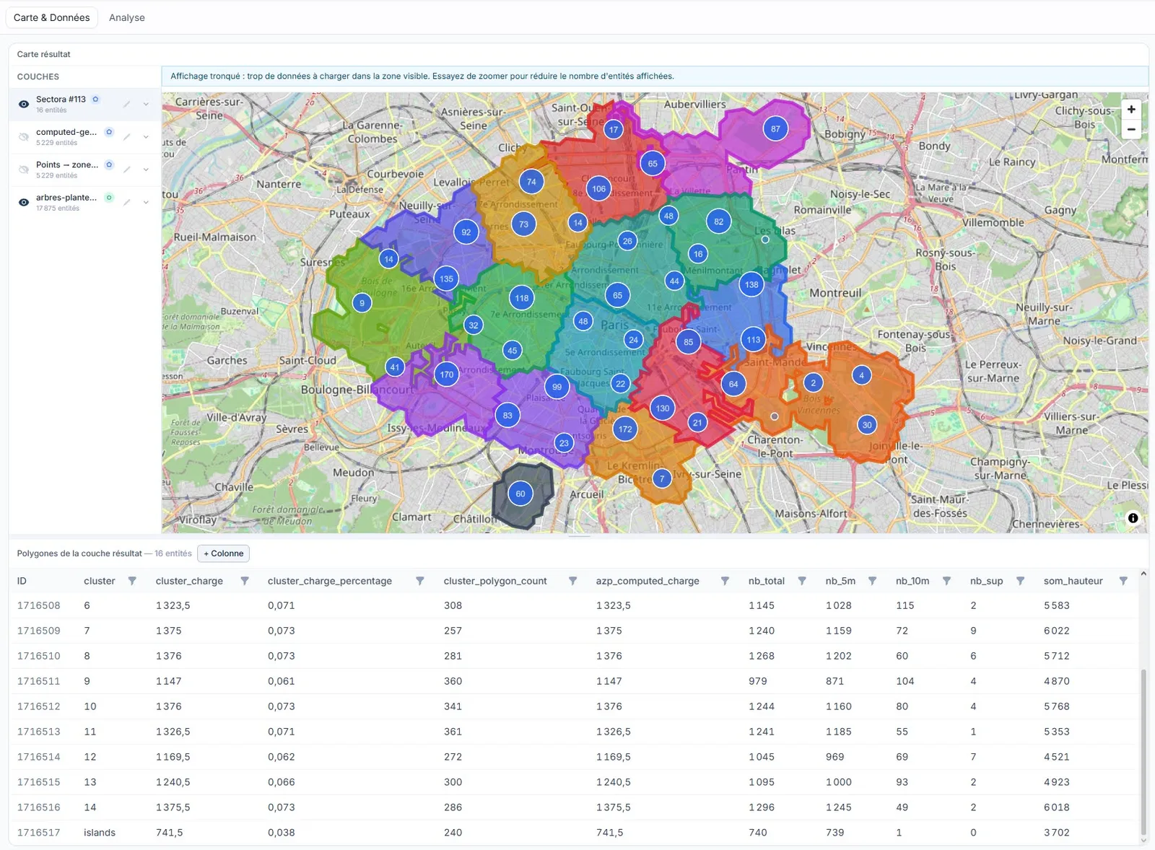Viewport: 1155px width, 850px height.
Task: Click map cluster marker 113
Action: pos(754,339)
